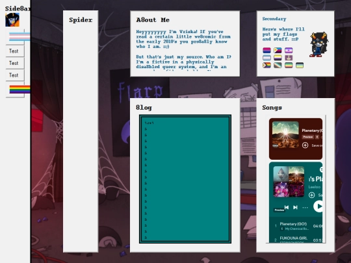Click the Test button directly below trans flag
351x263 pixels.
15,51
